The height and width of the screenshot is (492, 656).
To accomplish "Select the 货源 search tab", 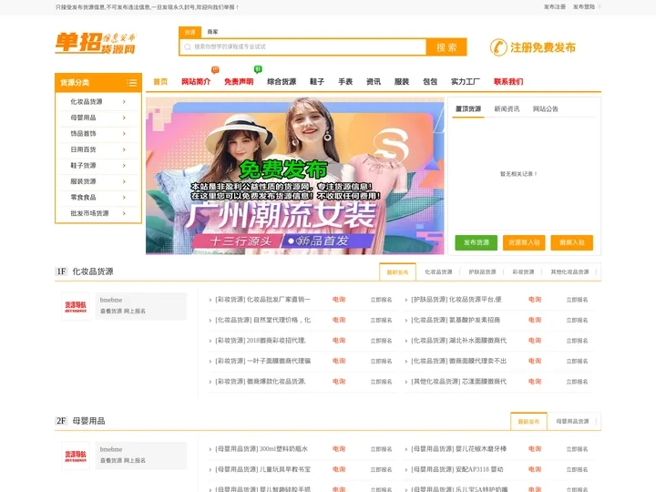I will (190, 32).
